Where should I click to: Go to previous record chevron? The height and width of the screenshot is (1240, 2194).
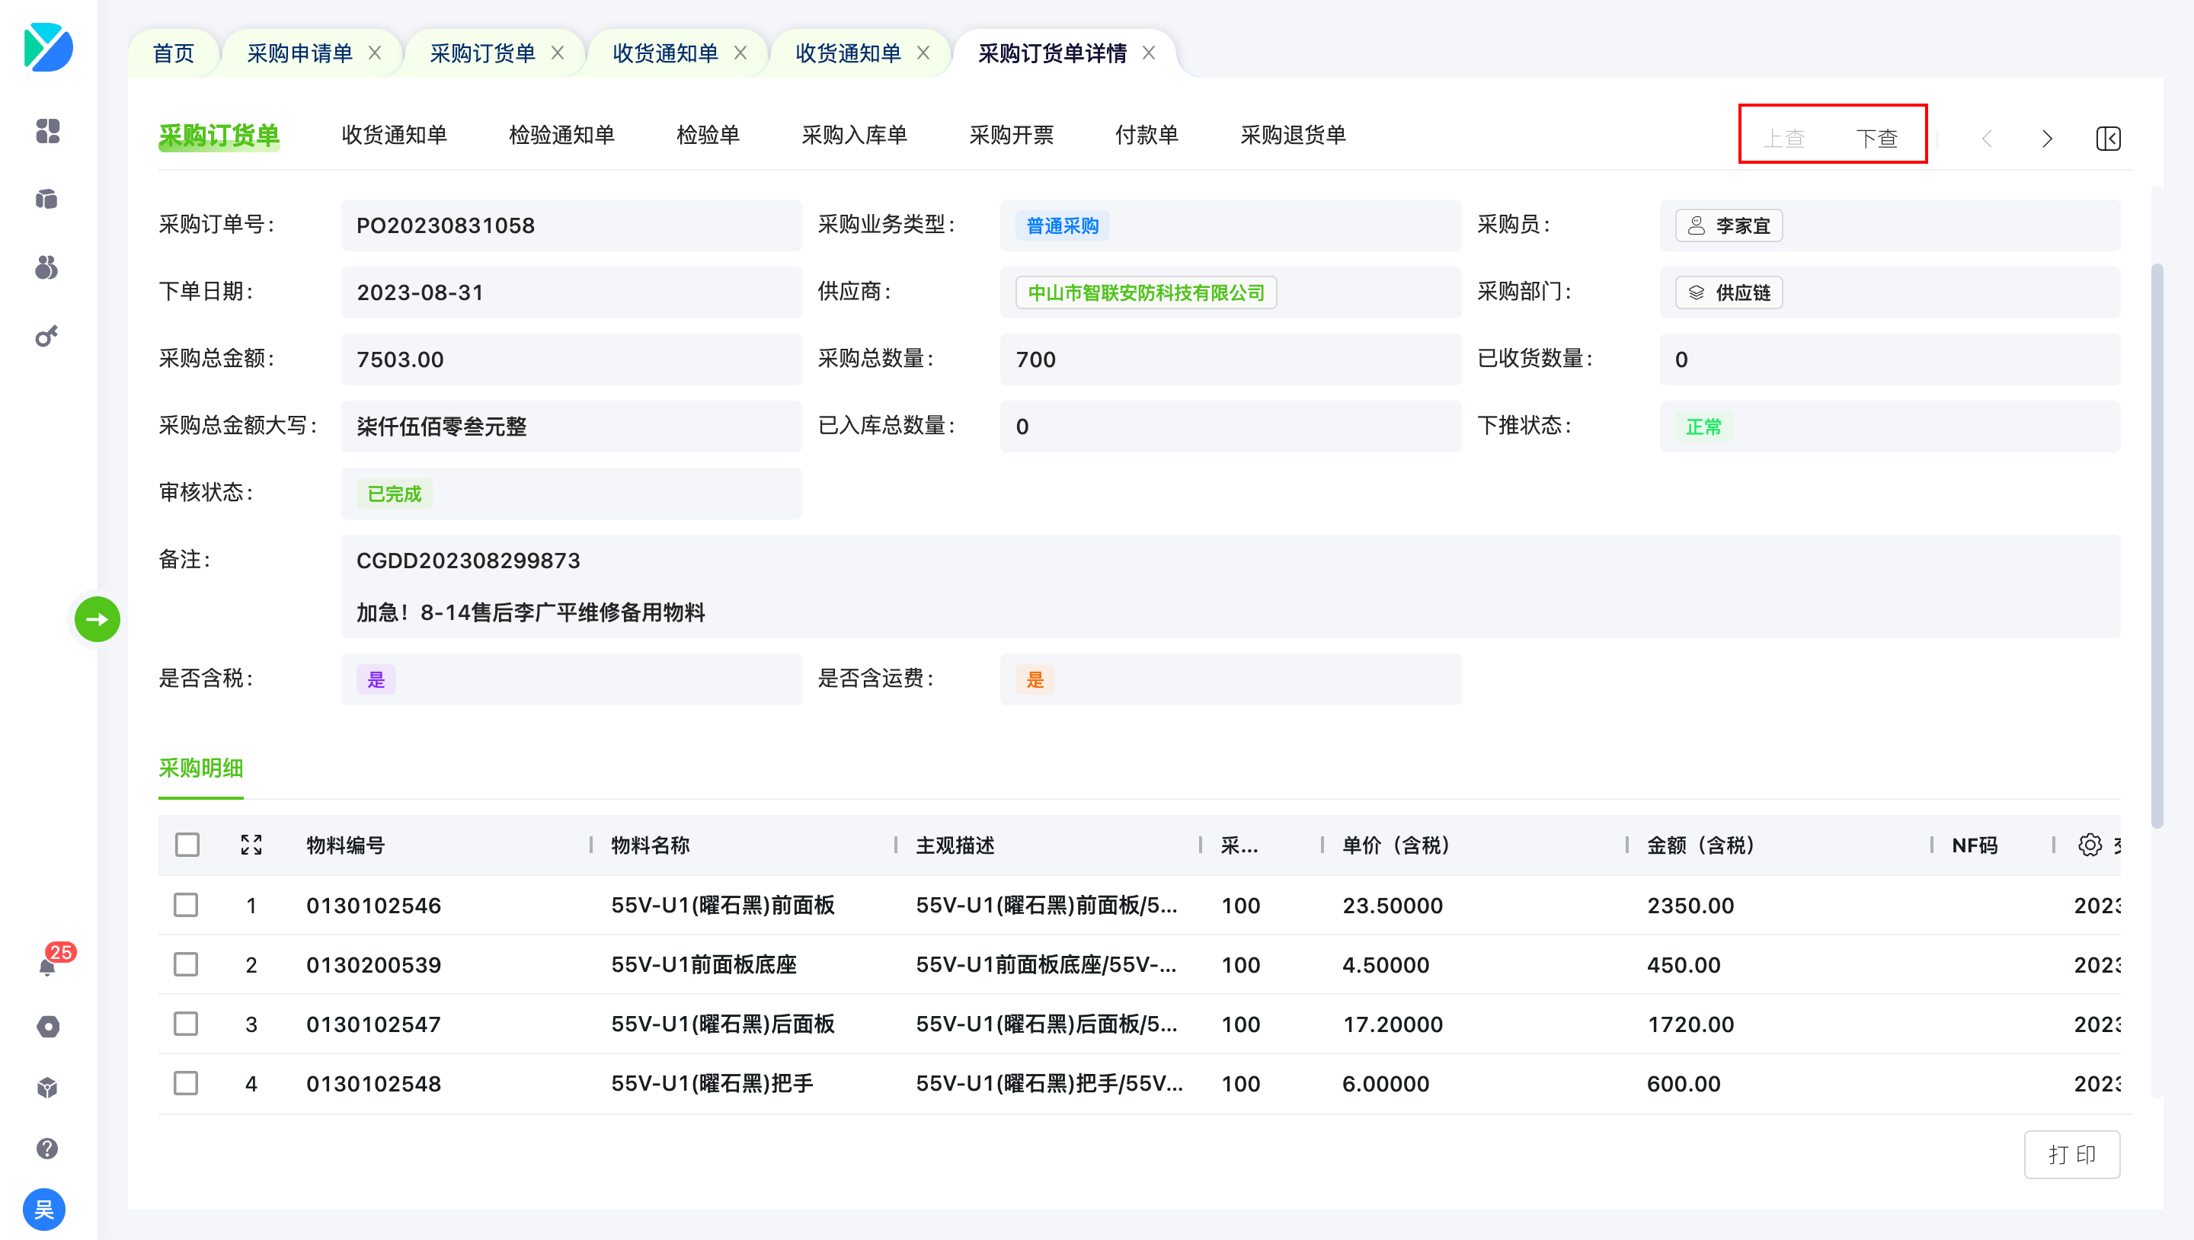(x=1986, y=138)
